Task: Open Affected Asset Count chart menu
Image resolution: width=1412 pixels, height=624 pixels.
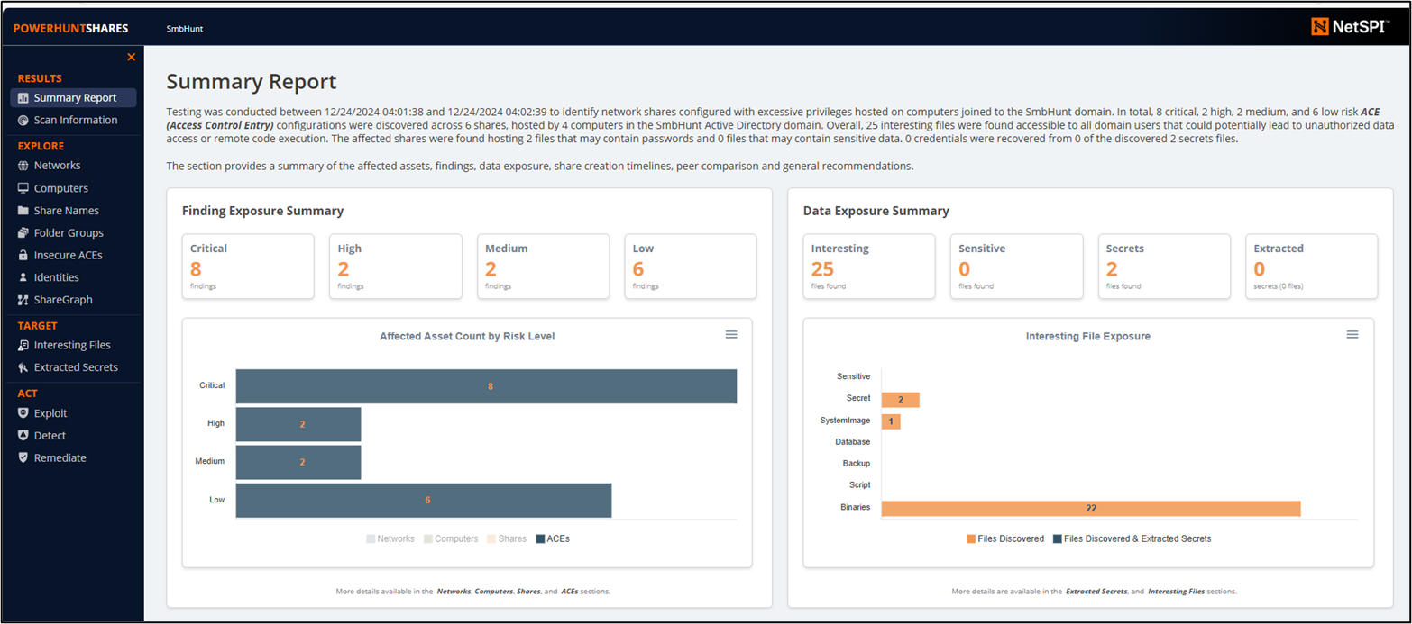Action: click(731, 334)
